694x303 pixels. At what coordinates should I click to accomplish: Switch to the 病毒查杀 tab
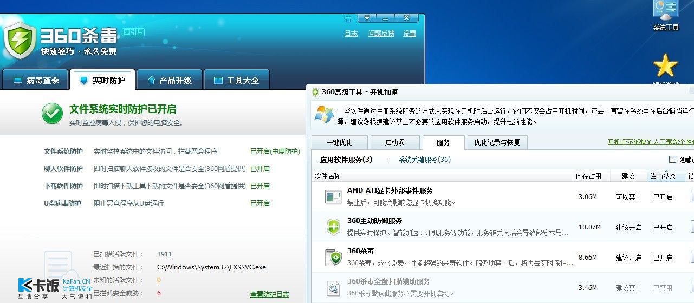click(x=35, y=80)
